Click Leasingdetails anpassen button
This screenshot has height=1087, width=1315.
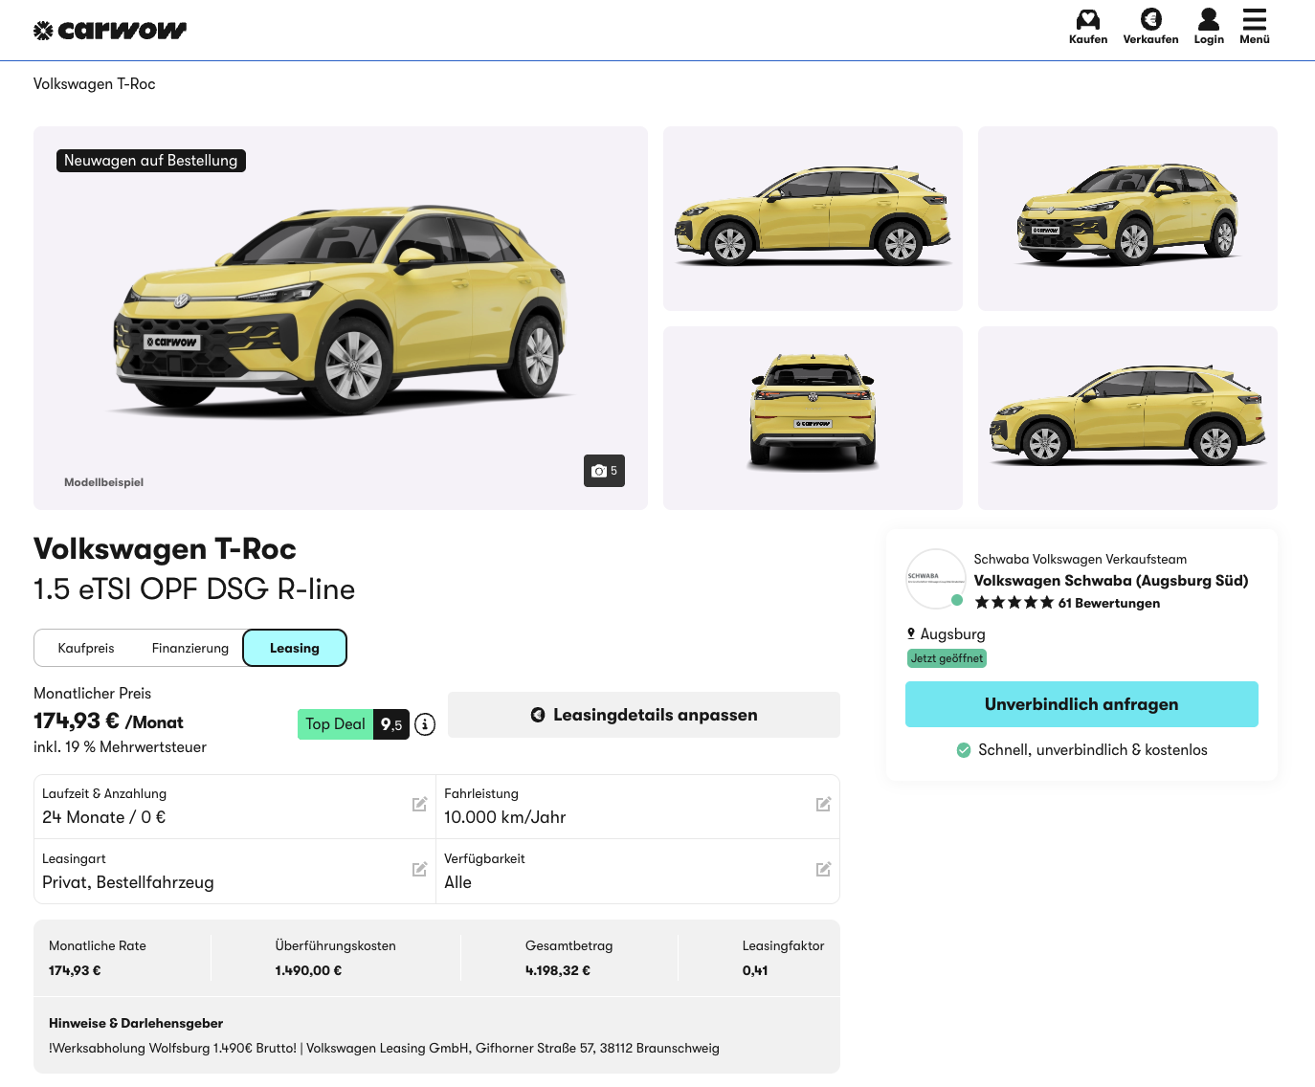(x=644, y=715)
